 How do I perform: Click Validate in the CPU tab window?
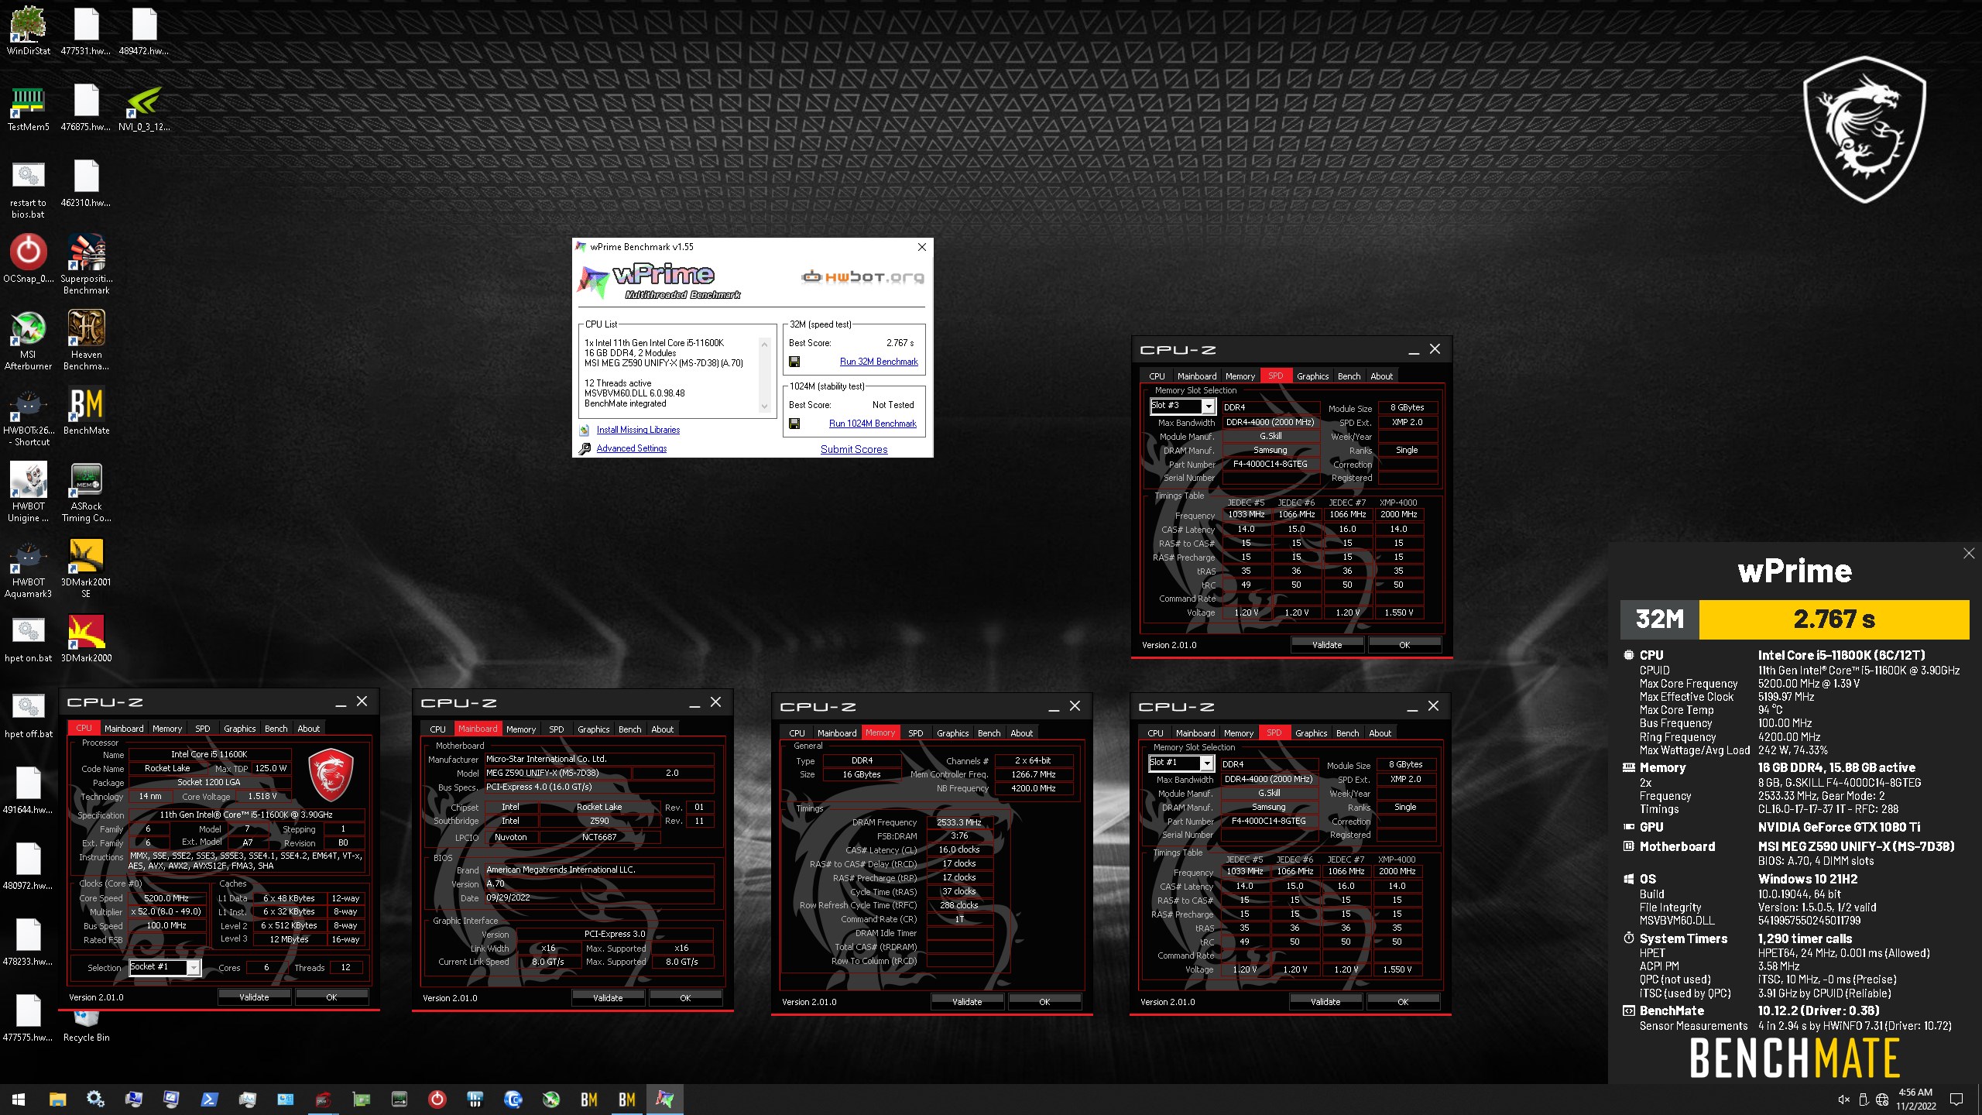(x=254, y=997)
